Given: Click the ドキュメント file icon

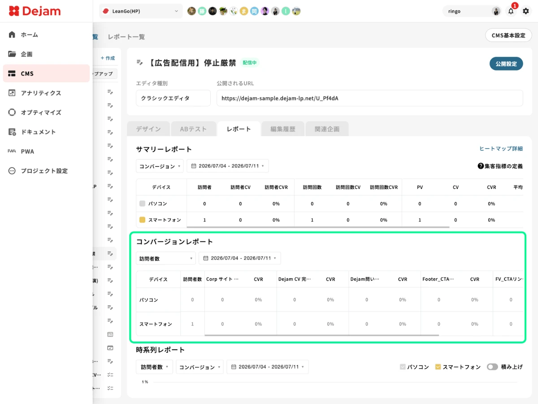Looking at the screenshot, I should point(12,132).
